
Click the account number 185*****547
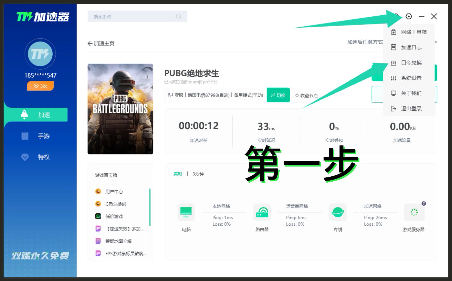[40, 75]
